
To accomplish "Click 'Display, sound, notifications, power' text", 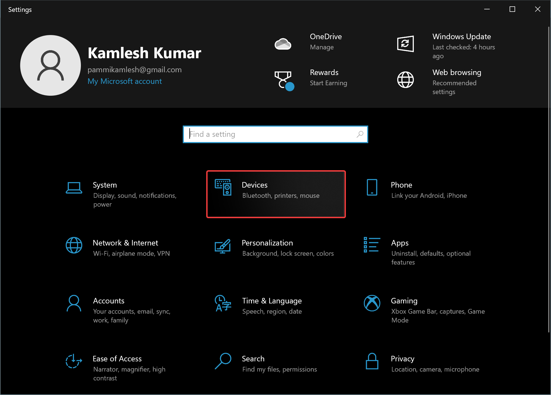I will click(x=135, y=200).
